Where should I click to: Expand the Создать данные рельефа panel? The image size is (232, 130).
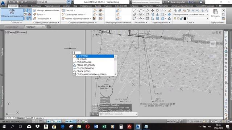(x=46, y=22)
